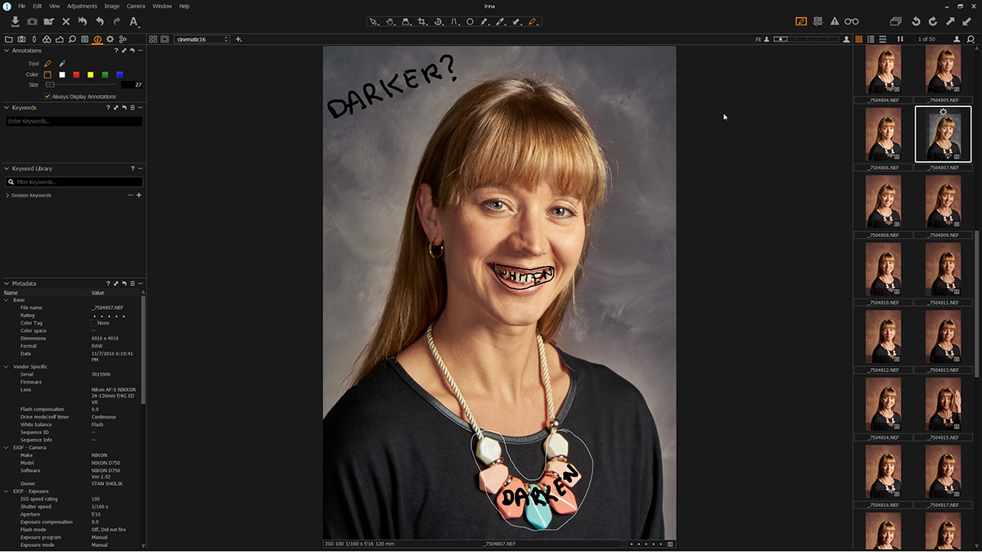Click the Filter Keywords search field
The width and height of the screenshot is (982, 552).
tap(74, 182)
